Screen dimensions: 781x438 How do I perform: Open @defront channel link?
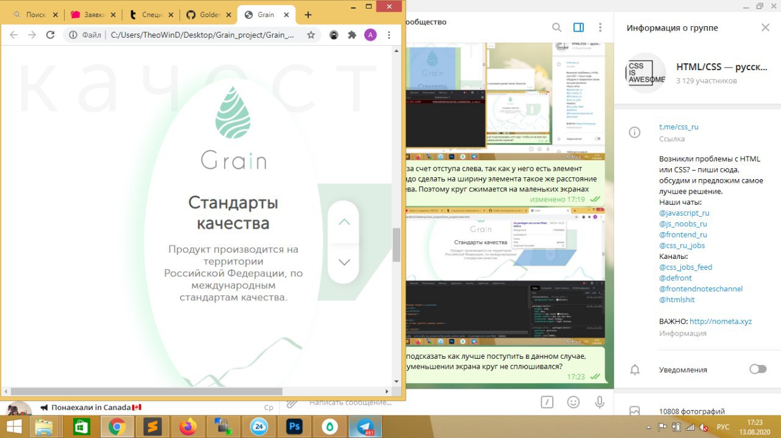[675, 278]
